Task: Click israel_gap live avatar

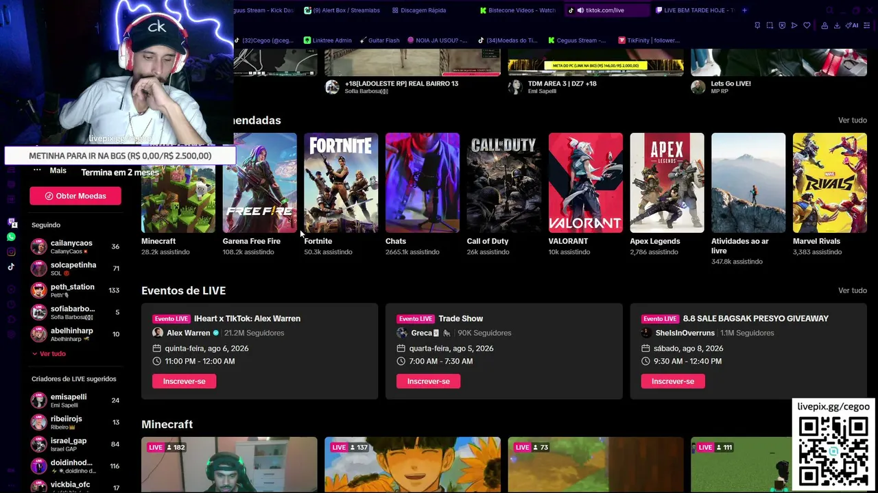Action: pyautogui.click(x=39, y=444)
